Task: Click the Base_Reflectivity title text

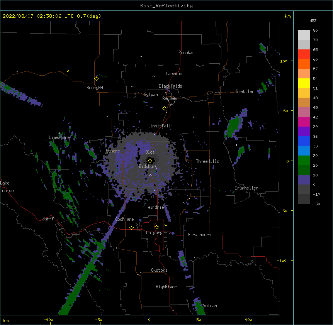Action: 166,6
